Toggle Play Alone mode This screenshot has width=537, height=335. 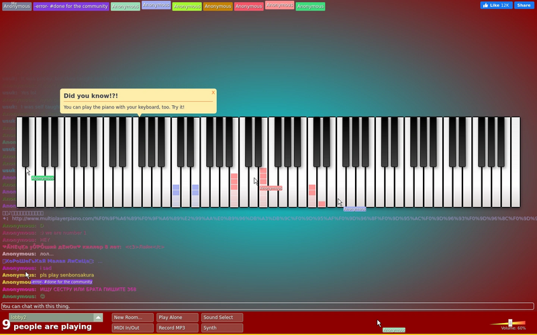pyautogui.click(x=177, y=318)
